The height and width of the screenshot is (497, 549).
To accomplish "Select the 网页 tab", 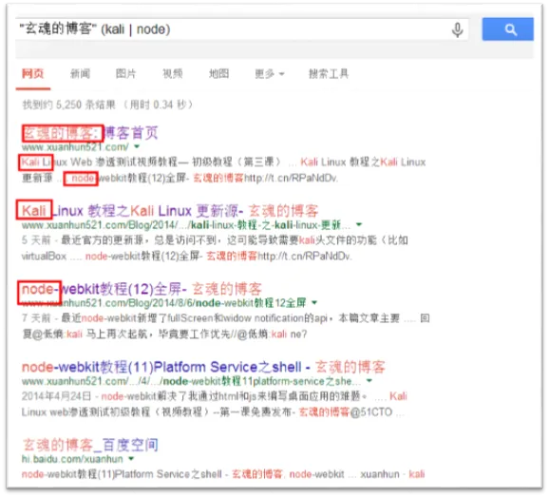I will 33,74.
